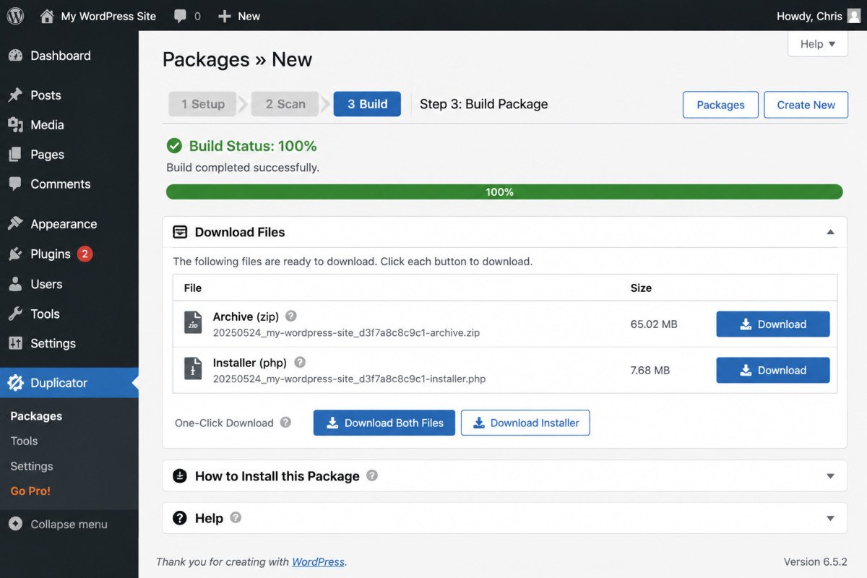Click the Media icon in sidebar
The width and height of the screenshot is (867, 578).
coord(15,125)
